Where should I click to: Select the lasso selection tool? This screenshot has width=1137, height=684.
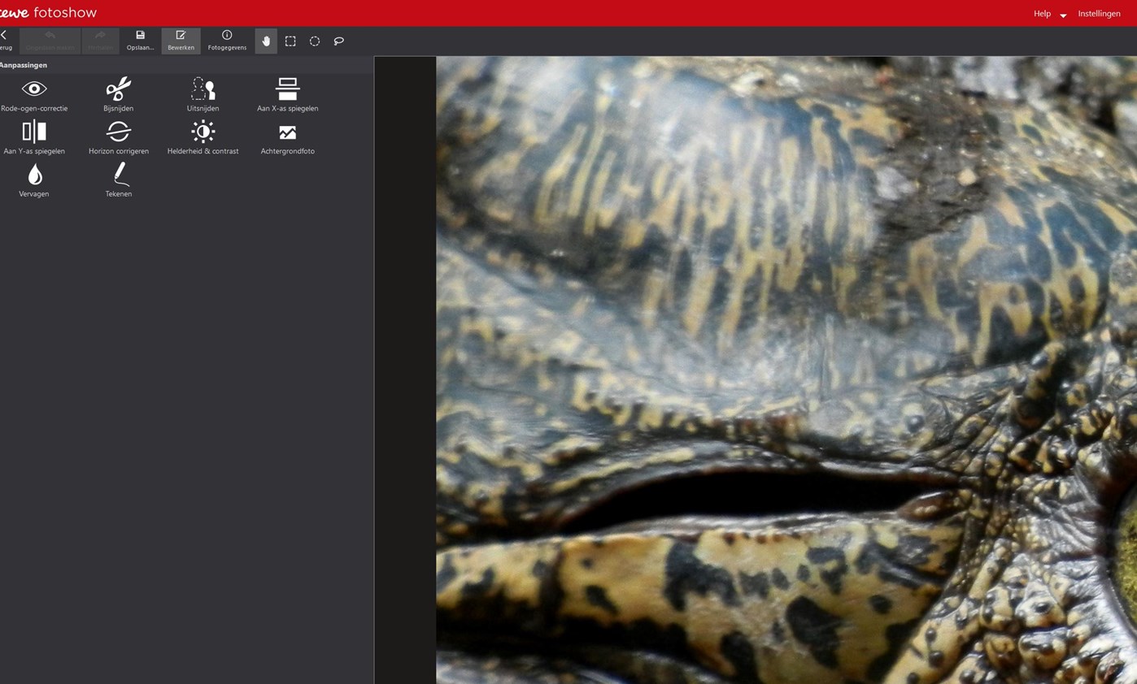(x=339, y=41)
